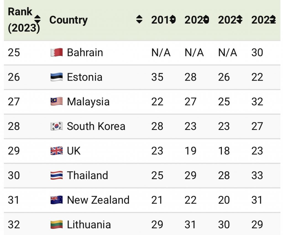The height and width of the screenshot is (235, 283).
Task: Select the Estonia country name
Action: tap(85, 77)
